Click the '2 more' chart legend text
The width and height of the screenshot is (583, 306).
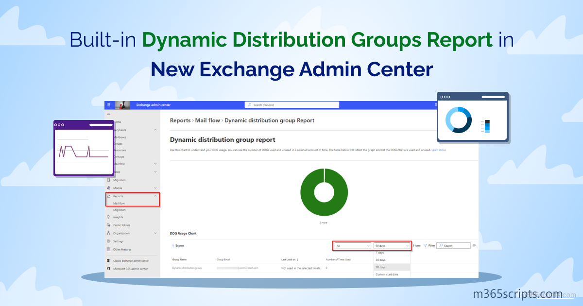click(x=324, y=222)
